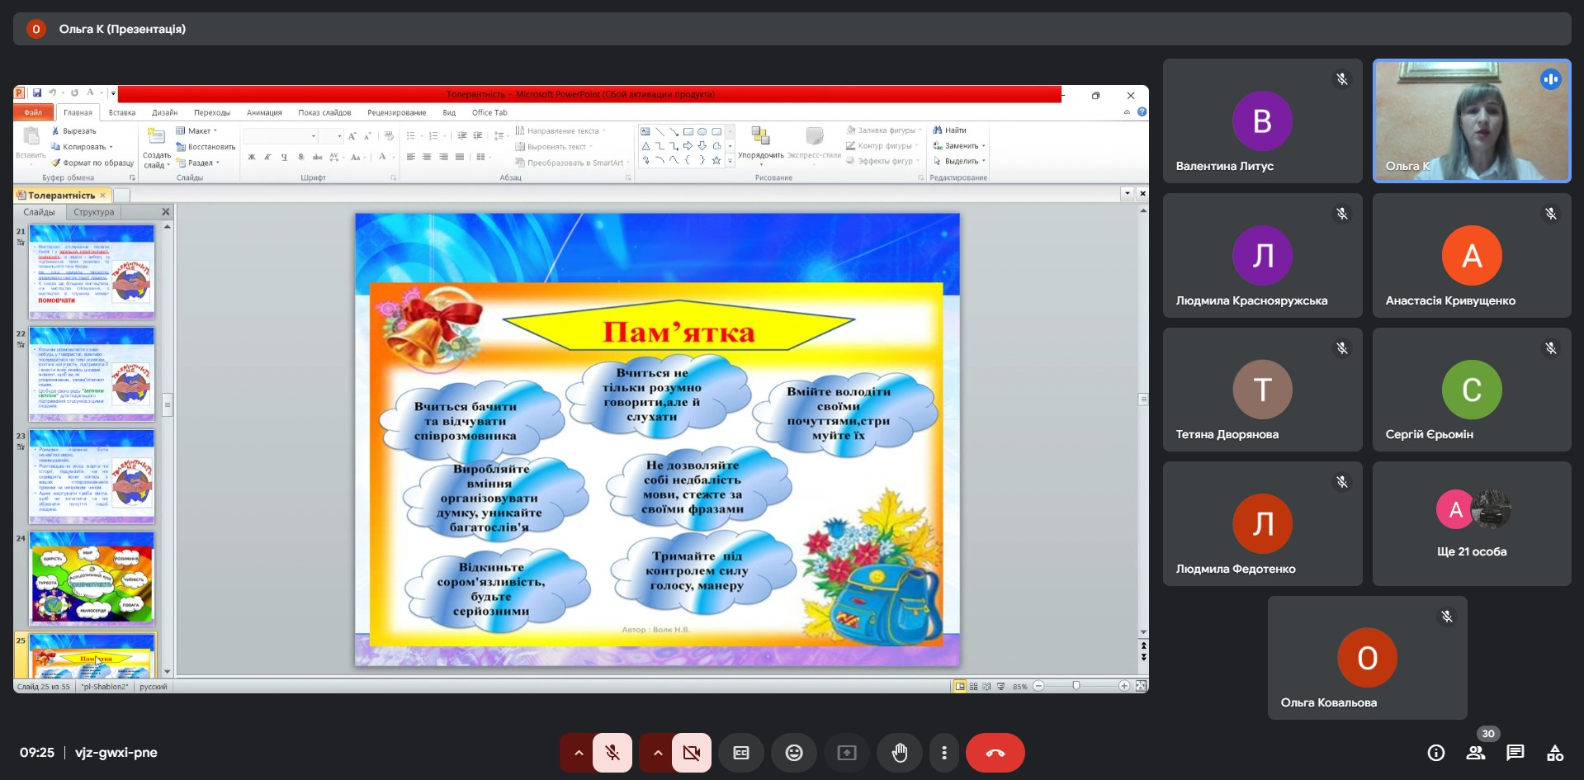Select the Структура tab in slide pane
The width and height of the screenshot is (1584, 780).
coord(94,212)
